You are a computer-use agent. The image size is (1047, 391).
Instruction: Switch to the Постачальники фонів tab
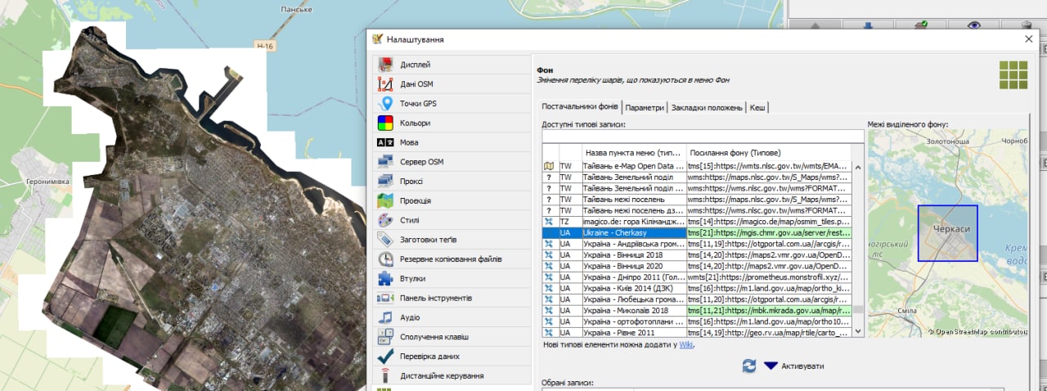579,107
